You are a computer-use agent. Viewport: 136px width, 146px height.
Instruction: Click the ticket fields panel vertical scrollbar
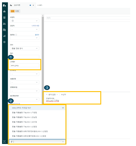coord(43,60)
